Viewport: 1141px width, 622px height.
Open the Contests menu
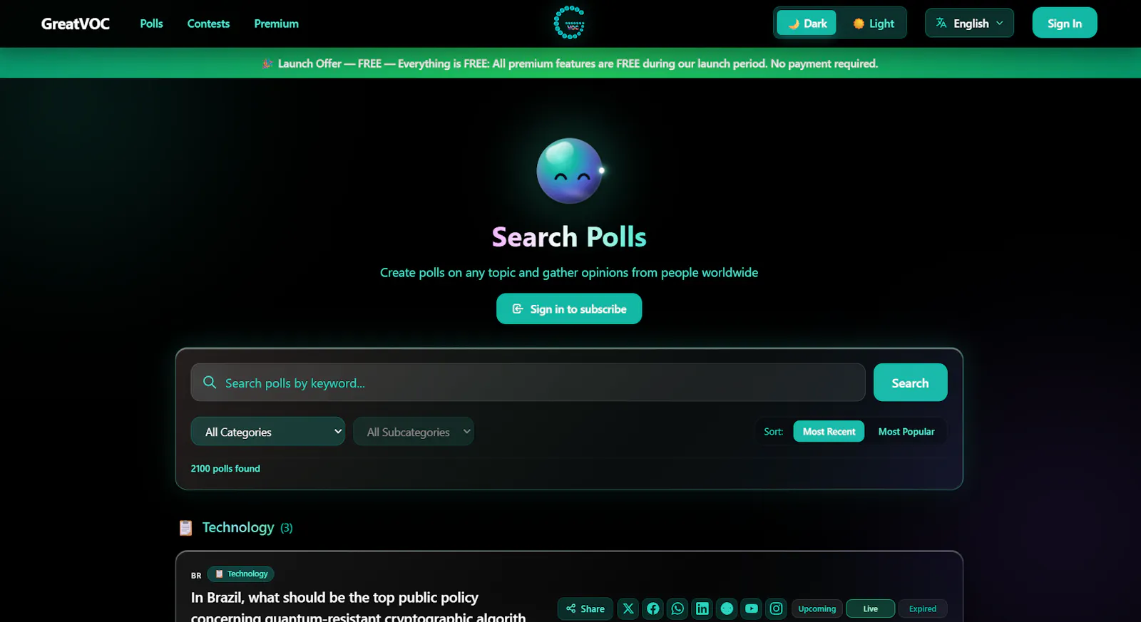tap(208, 24)
